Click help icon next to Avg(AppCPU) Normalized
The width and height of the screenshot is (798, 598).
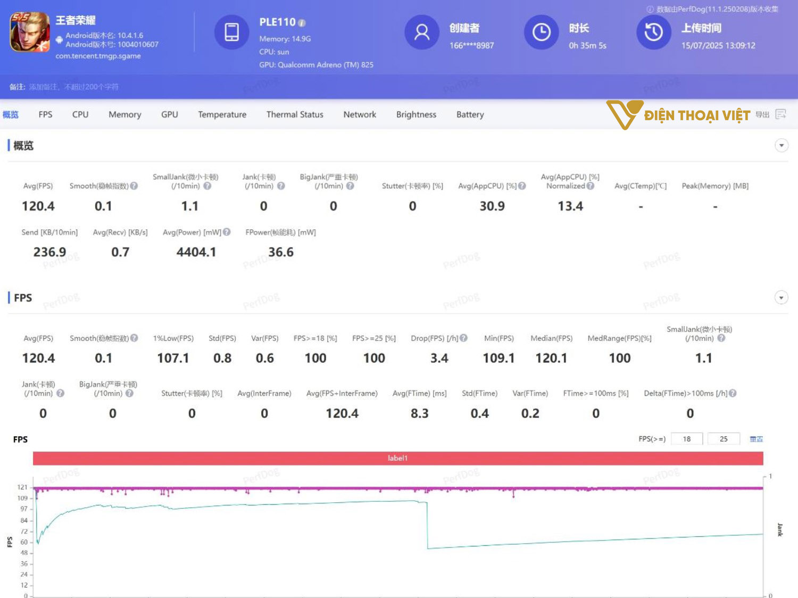click(x=591, y=186)
